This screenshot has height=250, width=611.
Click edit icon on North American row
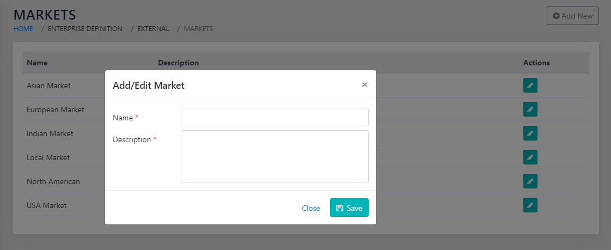pos(530,181)
